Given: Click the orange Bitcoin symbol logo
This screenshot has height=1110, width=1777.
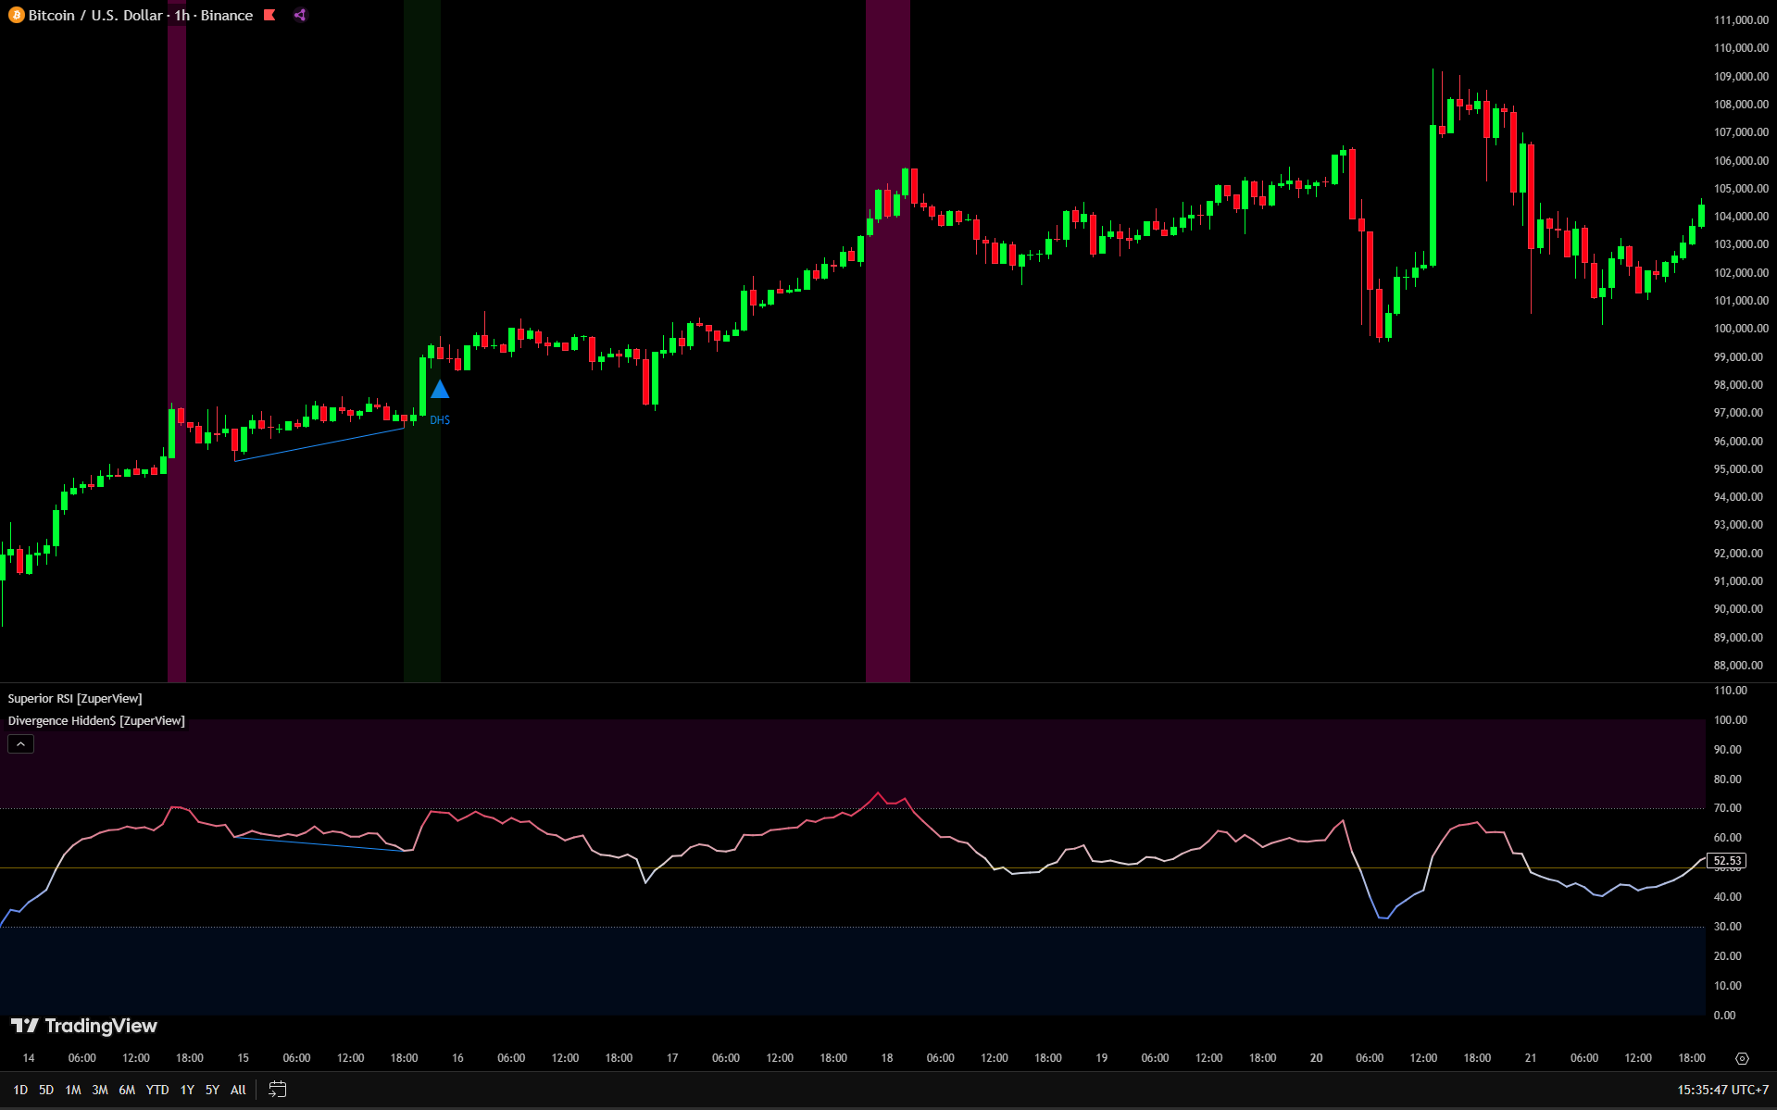Looking at the screenshot, I should (16, 15).
